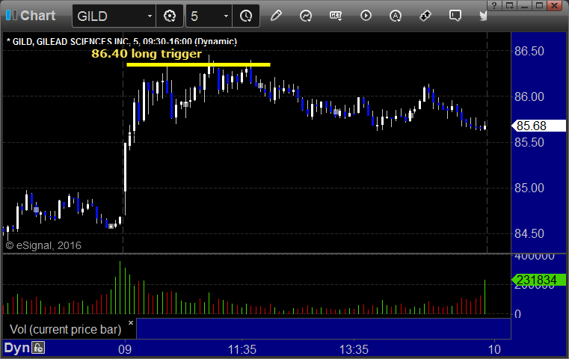Click the Chart window icon beside the title

[x=11, y=16]
